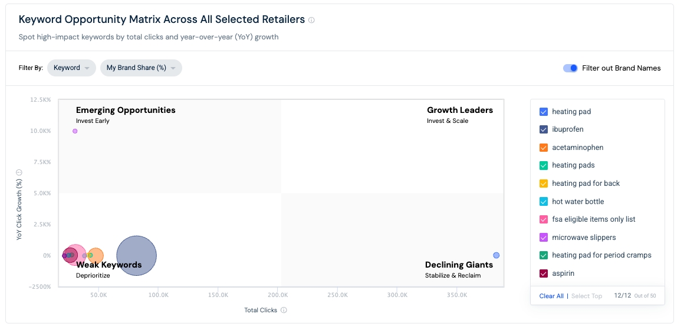Click Select Top link
Image resolution: width=684 pixels, height=327 pixels.
[x=587, y=296]
